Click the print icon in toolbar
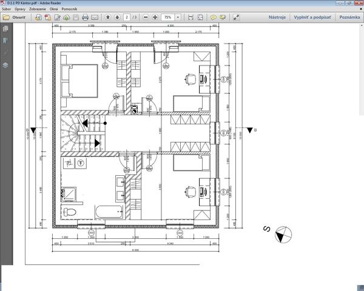This screenshot has width=364, height=291. point(86,18)
